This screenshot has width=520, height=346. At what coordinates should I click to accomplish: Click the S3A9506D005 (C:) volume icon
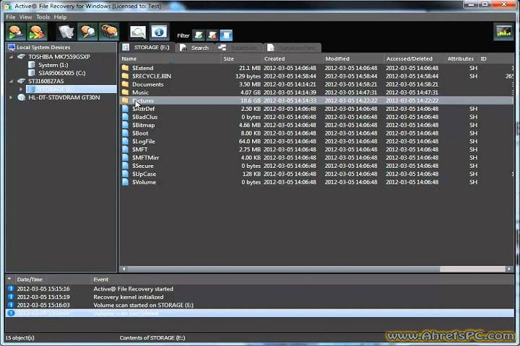pos(32,73)
